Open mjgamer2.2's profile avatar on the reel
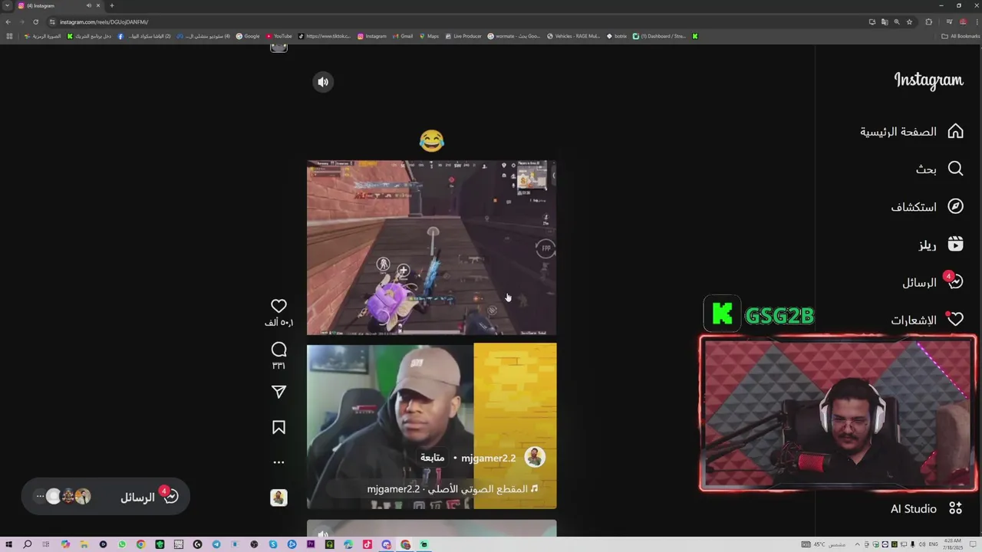 point(535,458)
